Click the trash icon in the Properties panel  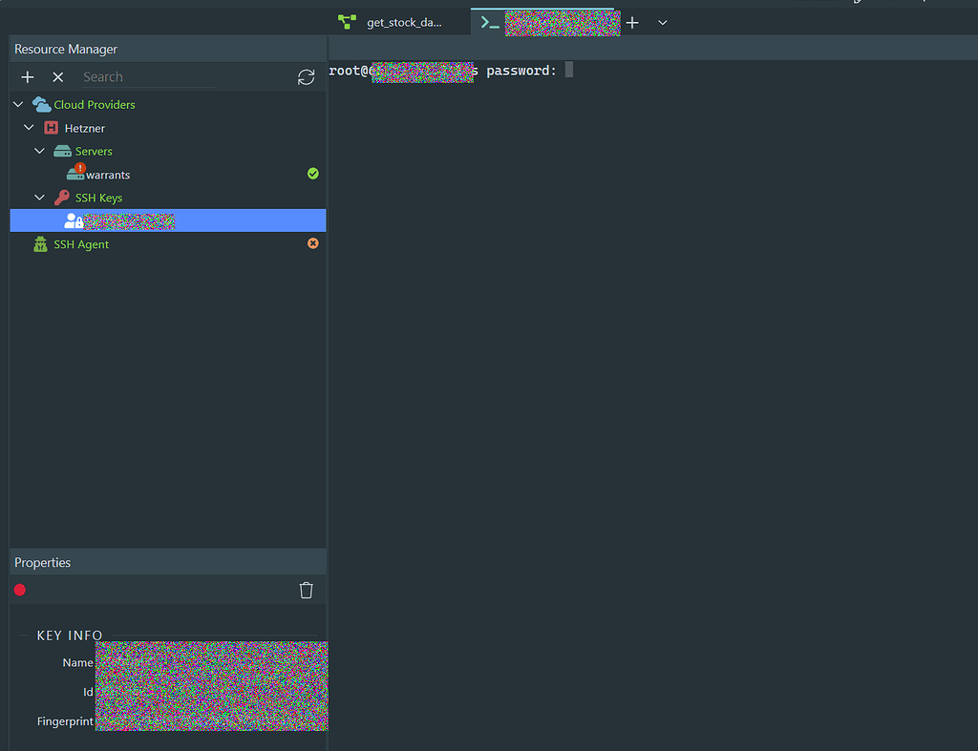[x=306, y=590]
